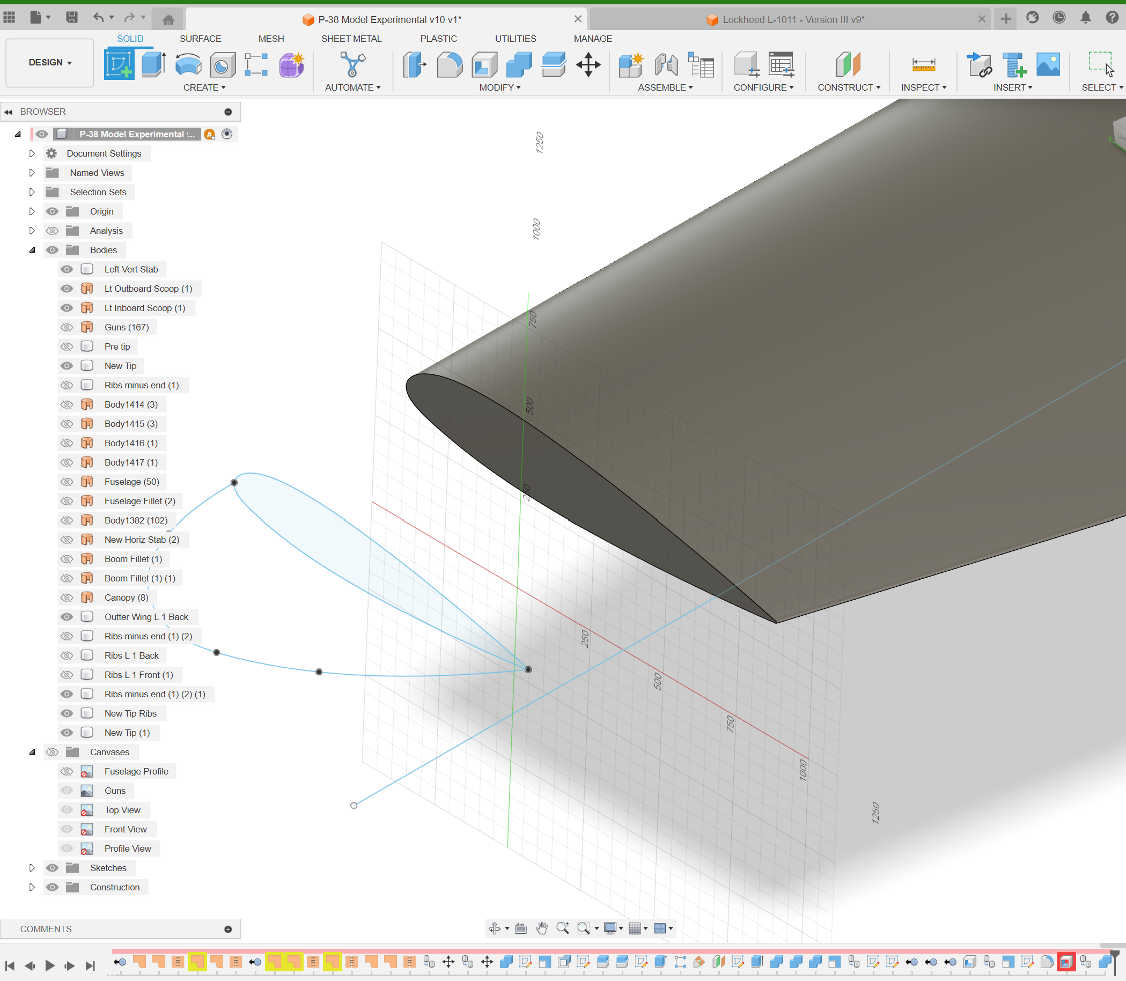Open the Look At navigation icon
1126x981 pixels.
coord(520,928)
